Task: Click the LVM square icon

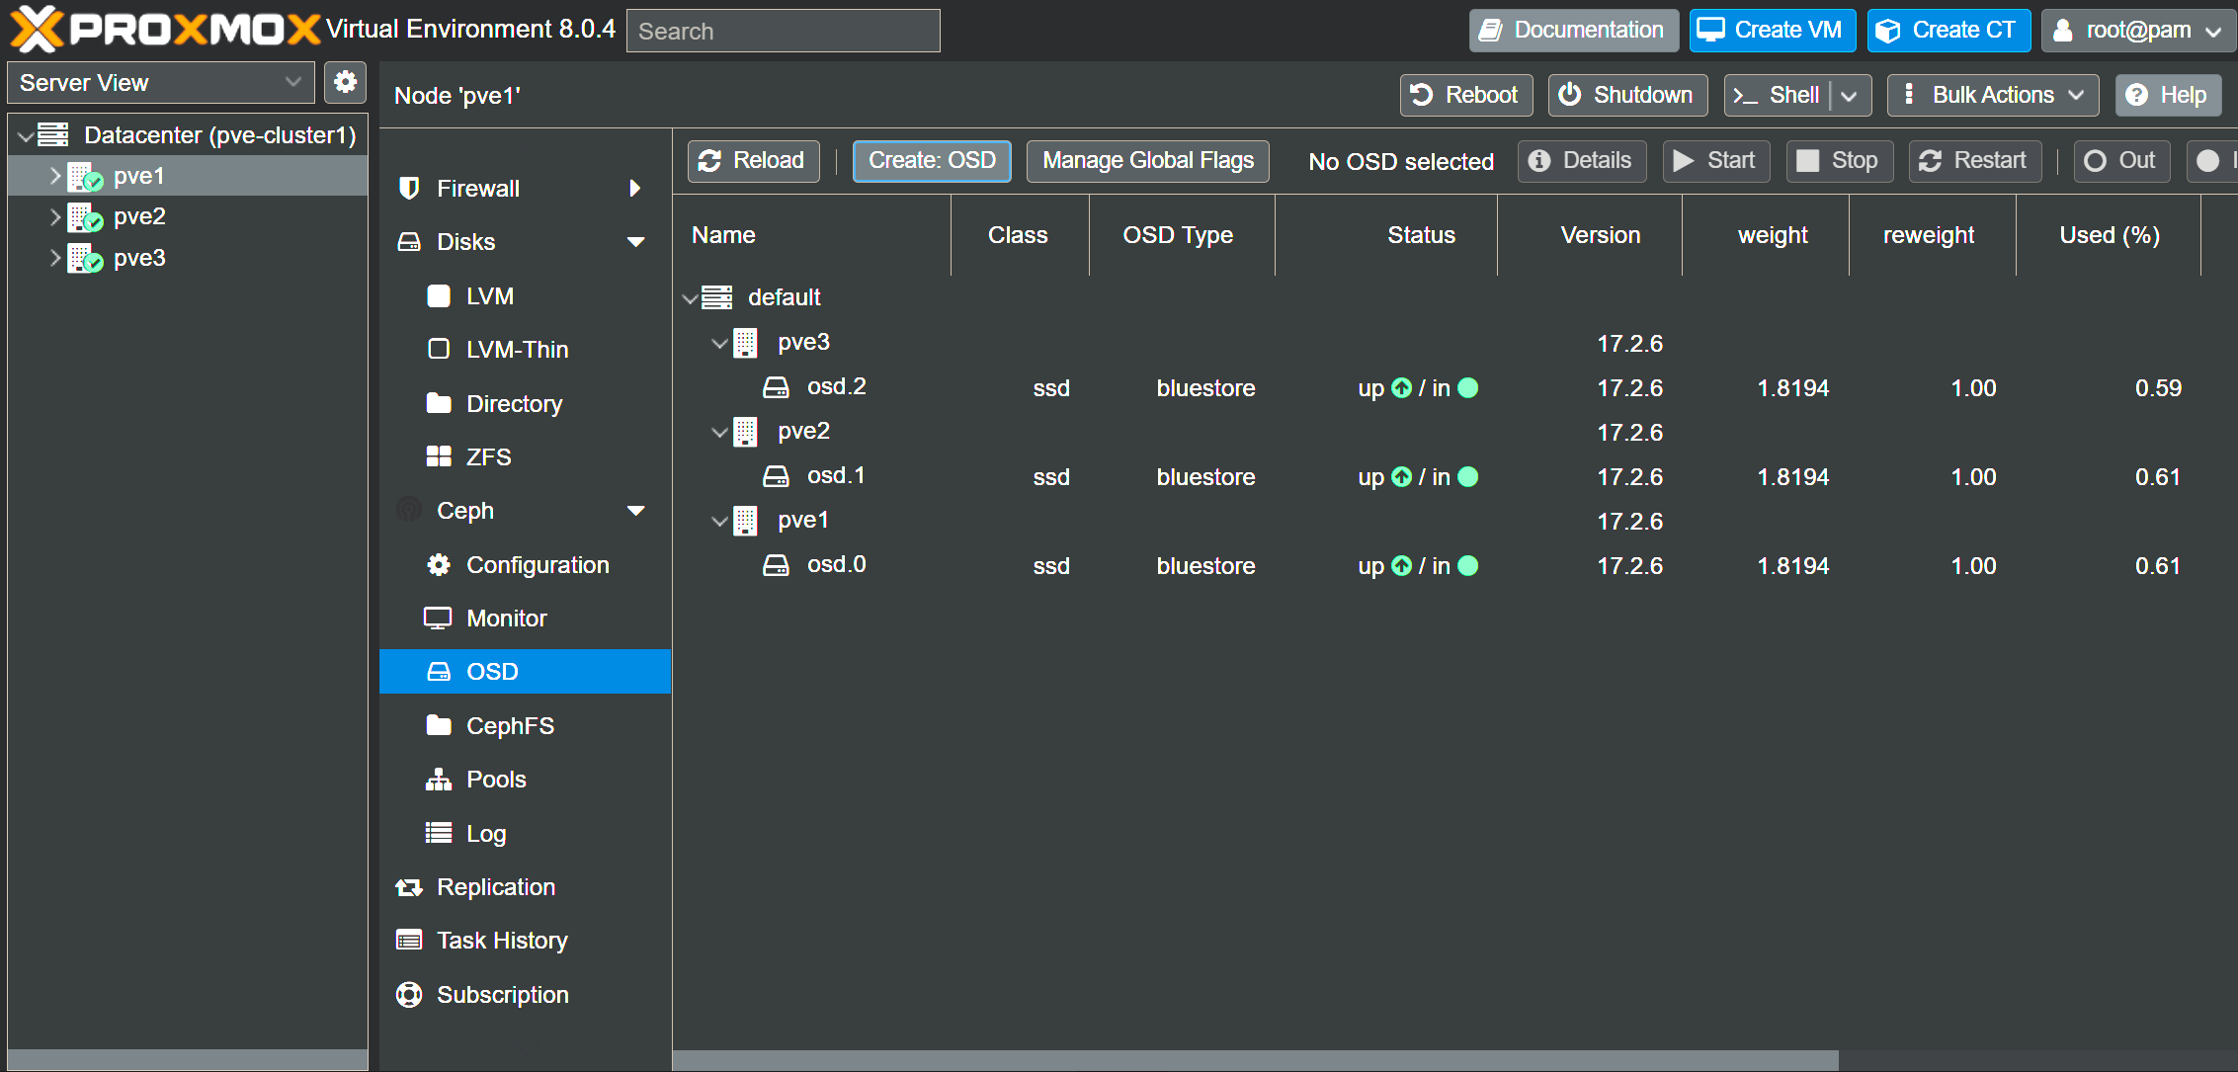Action: (439, 295)
